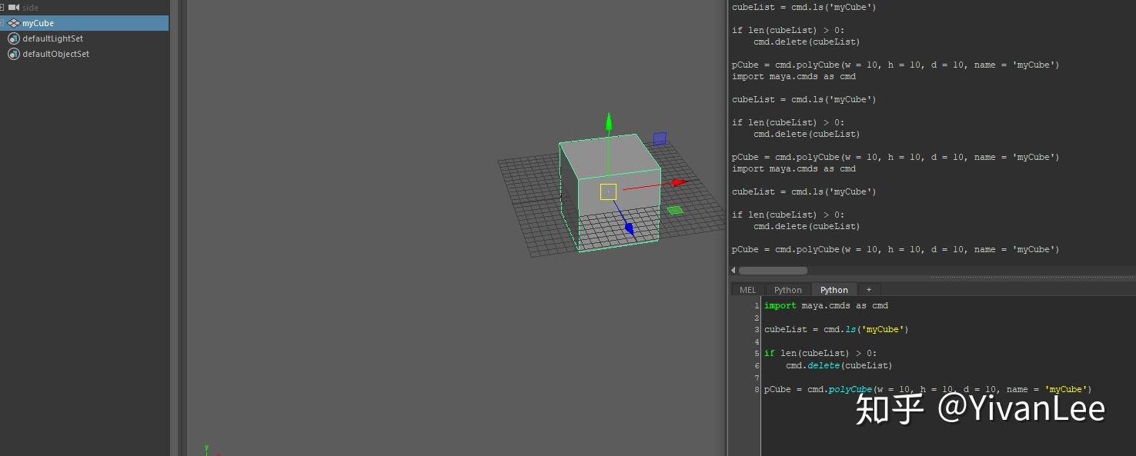The width and height of the screenshot is (1136, 456).
Task: Open a new script tab with plus button
Action: point(869,290)
